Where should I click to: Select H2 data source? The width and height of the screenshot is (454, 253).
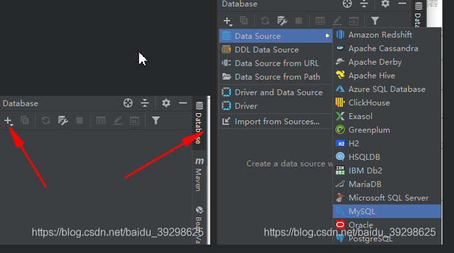click(x=387, y=144)
